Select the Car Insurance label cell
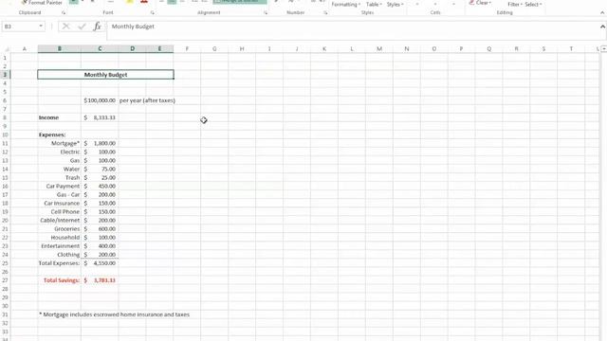Image resolution: width=607 pixels, height=341 pixels. [59, 203]
